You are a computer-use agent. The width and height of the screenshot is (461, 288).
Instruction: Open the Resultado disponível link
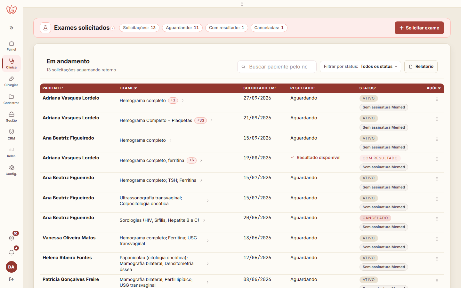click(315, 157)
